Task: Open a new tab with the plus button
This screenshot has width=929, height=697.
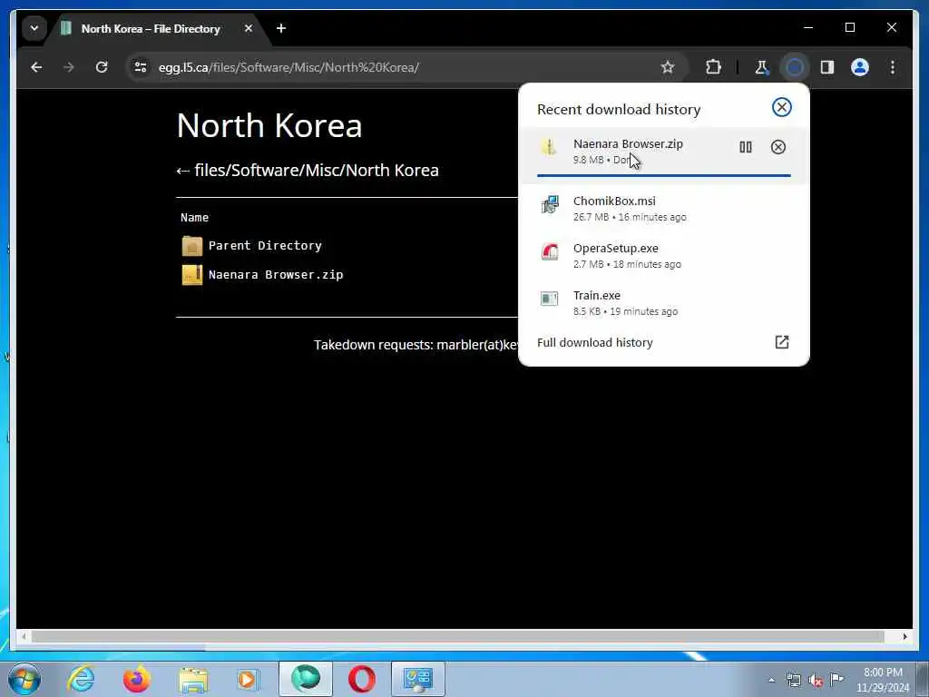Action: (281, 28)
